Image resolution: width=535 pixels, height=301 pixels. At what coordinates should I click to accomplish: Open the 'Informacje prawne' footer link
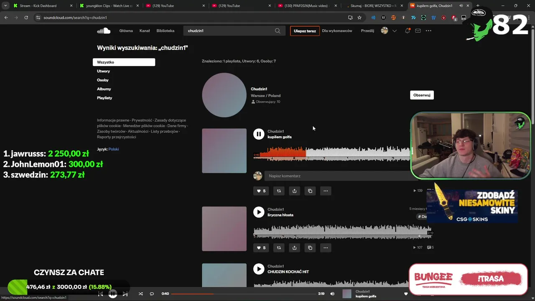coord(113,120)
